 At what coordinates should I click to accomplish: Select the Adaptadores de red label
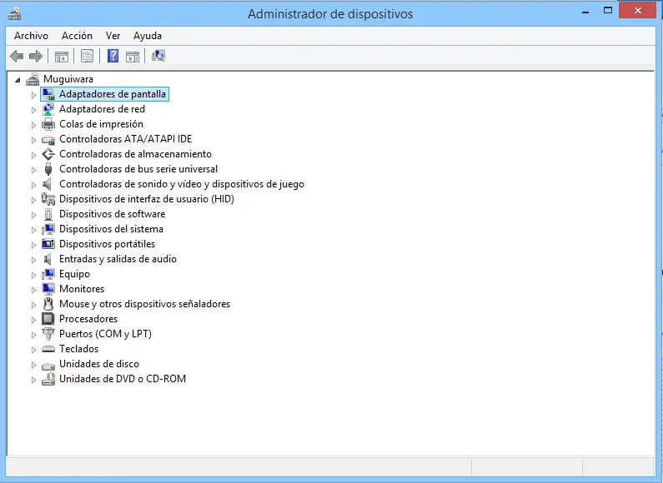coord(102,109)
